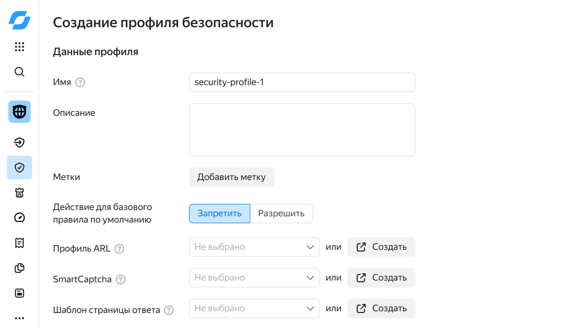Screen dimensions: 569x328
Task: Select Запретить as default rule action
Action: [x=220, y=214]
